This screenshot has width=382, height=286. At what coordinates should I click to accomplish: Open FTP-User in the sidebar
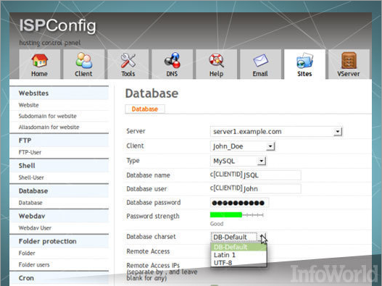click(x=30, y=152)
